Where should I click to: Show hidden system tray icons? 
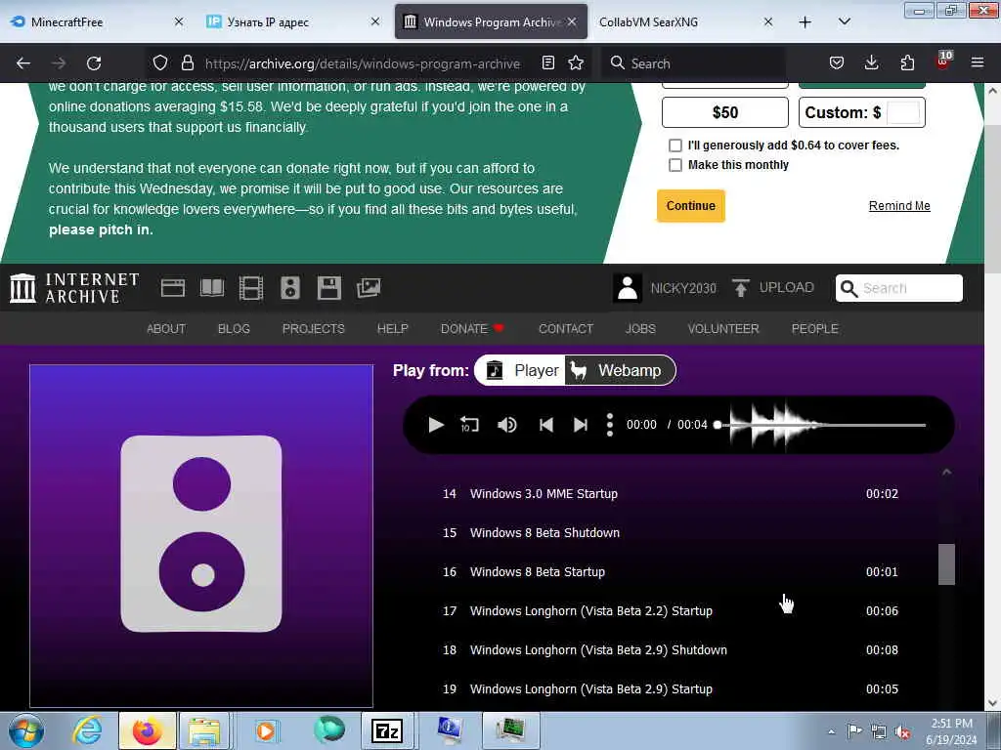831,731
